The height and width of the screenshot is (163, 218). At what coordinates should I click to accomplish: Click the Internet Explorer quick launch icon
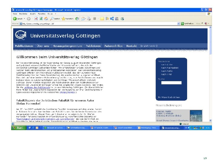tap(33, 128)
